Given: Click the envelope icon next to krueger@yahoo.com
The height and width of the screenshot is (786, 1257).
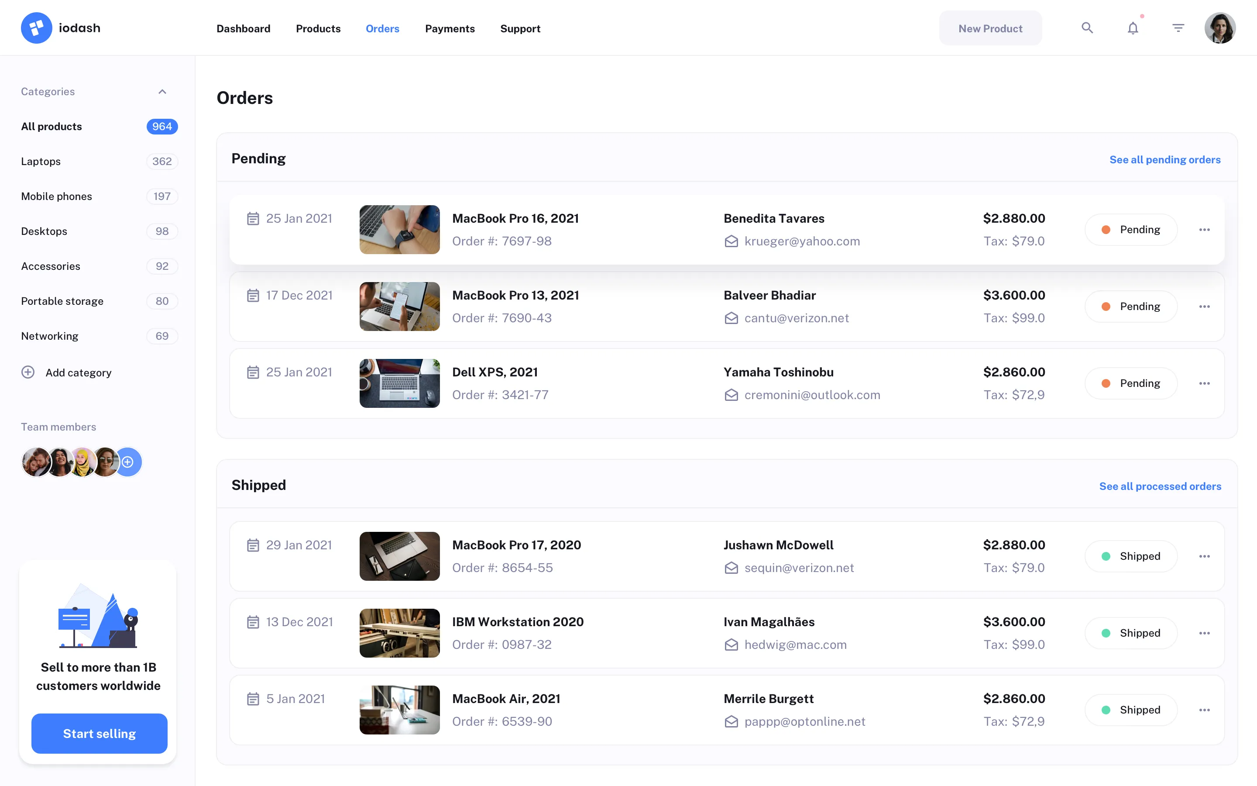Looking at the screenshot, I should [732, 241].
